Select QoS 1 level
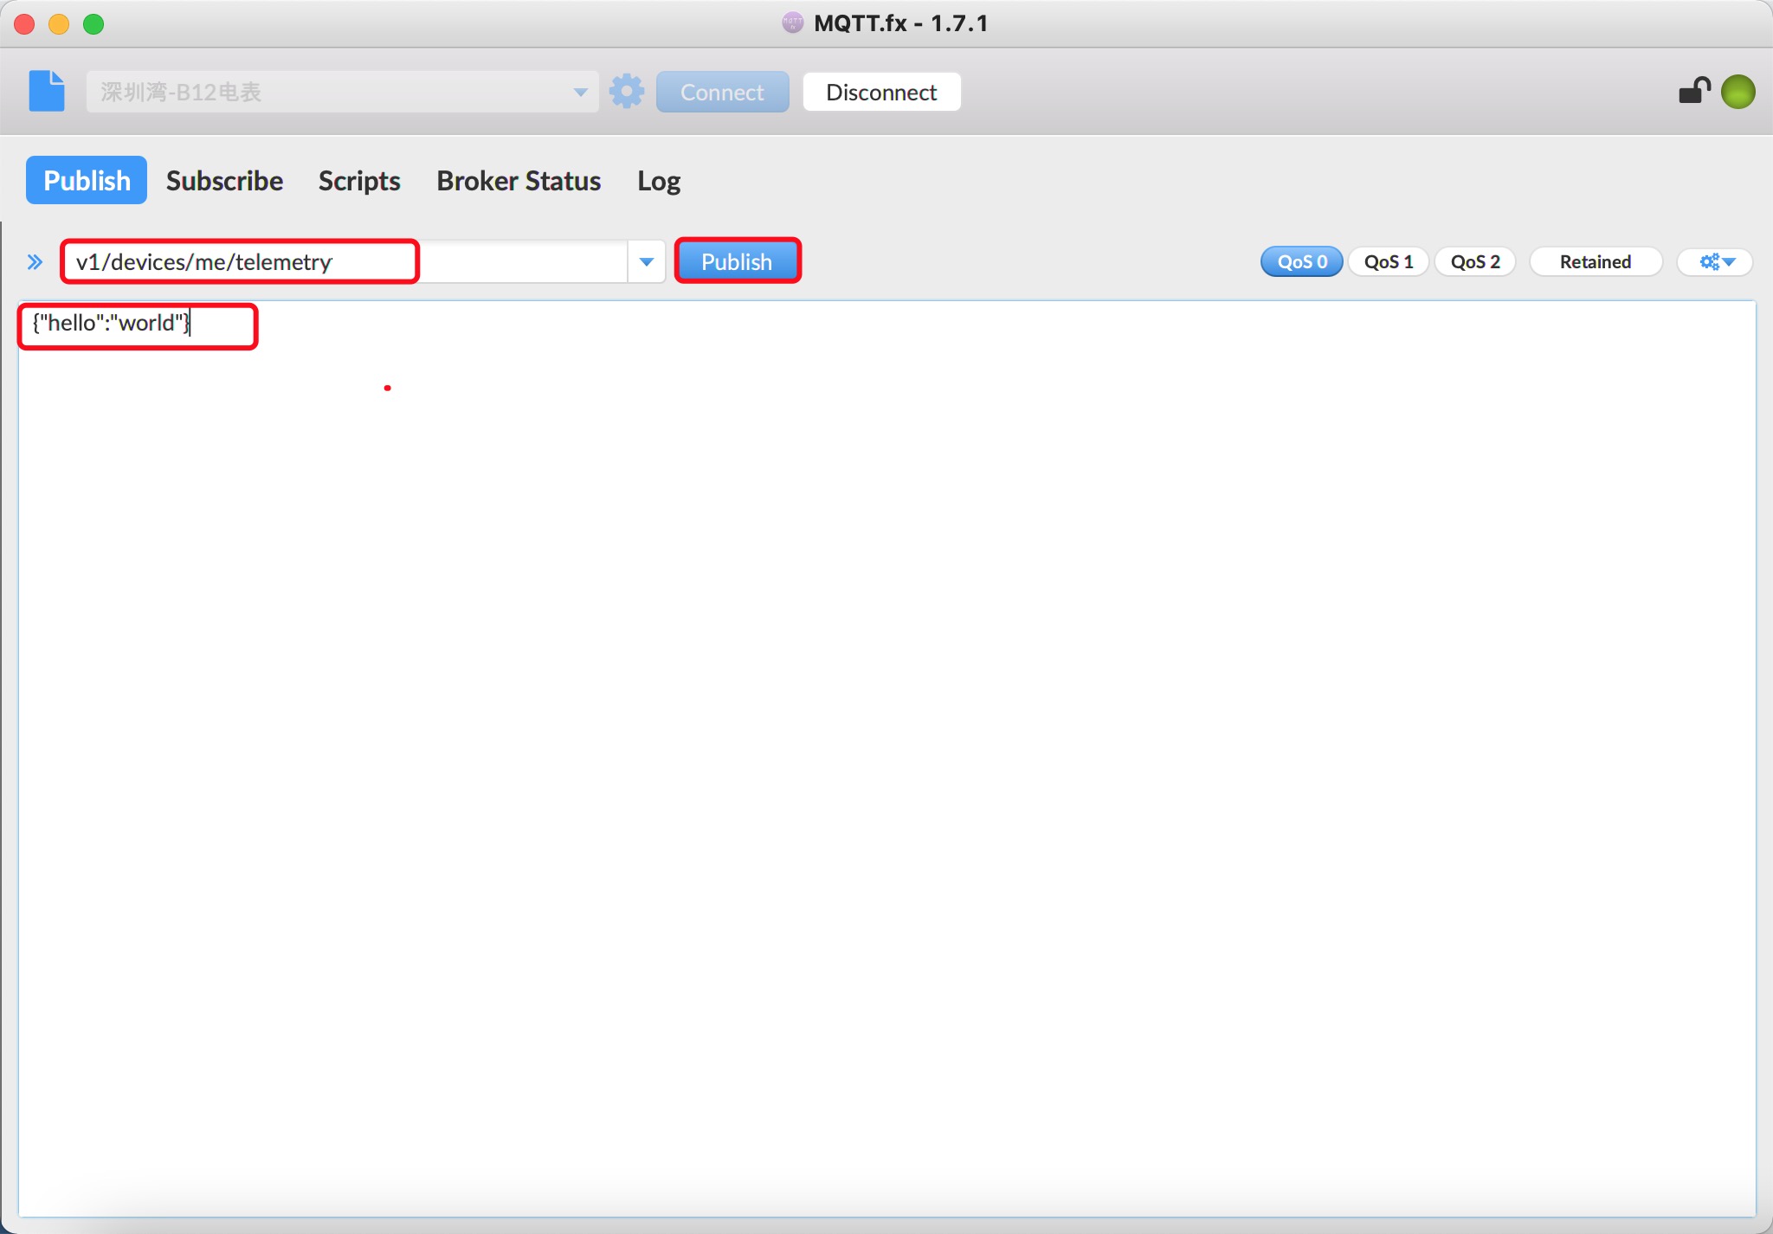 click(1388, 261)
